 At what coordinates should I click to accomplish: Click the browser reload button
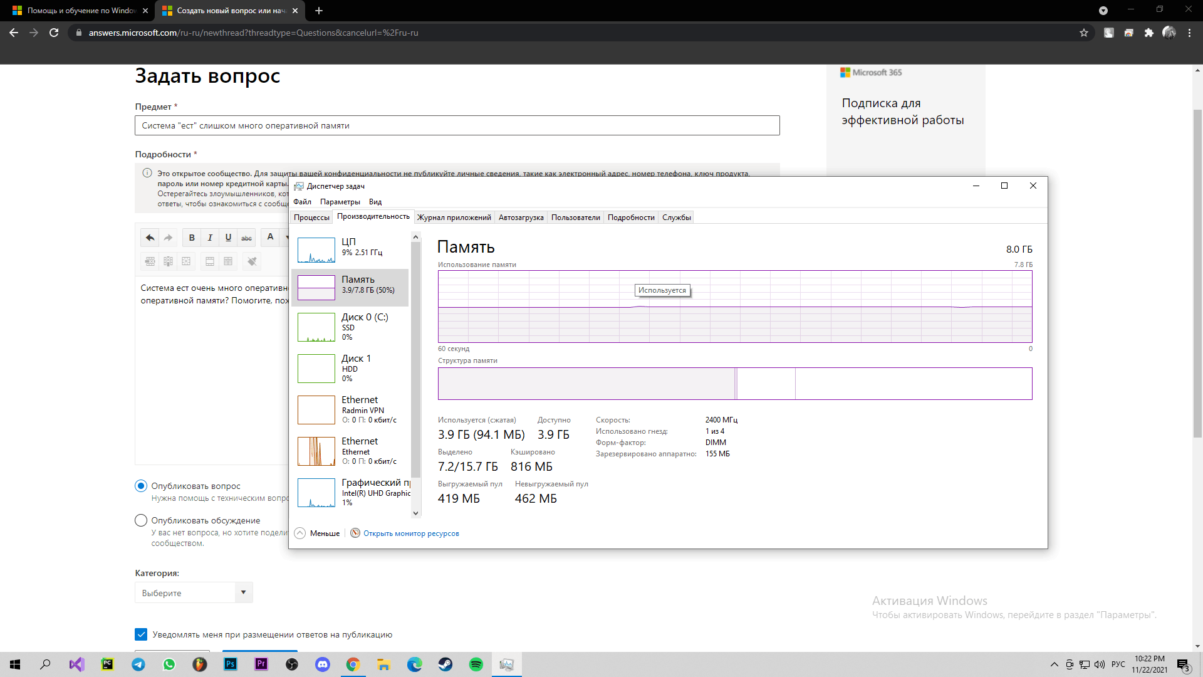54,33
